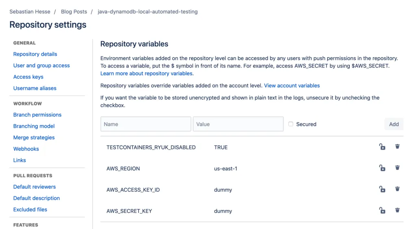Delete the AWS_SECRET_KEY variable via trash icon
416x229 pixels.
point(397,210)
